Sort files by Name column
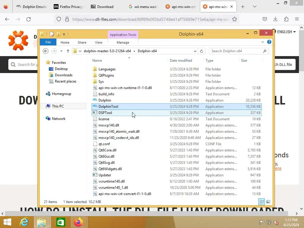The image size is (304, 228). (x=97, y=61)
